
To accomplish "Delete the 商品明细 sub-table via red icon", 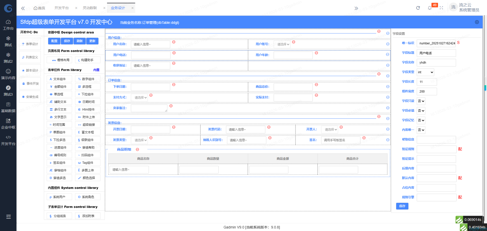I will coord(137,149).
